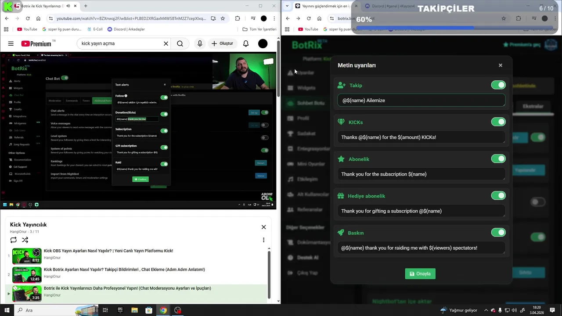Bookmark the YouTube page with star icon
The width and height of the screenshot is (562, 316).
pyautogui.click(x=223, y=18)
